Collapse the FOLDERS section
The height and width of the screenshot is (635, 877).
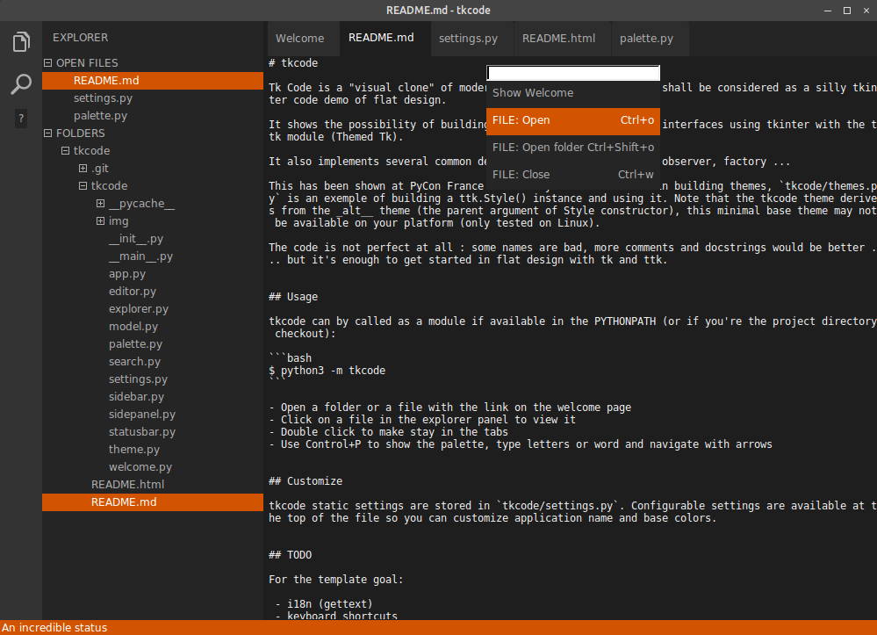click(48, 133)
